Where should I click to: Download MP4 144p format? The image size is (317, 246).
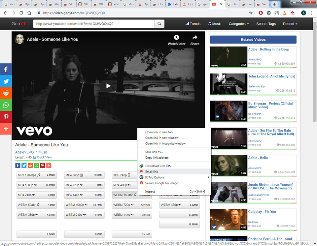point(84,195)
